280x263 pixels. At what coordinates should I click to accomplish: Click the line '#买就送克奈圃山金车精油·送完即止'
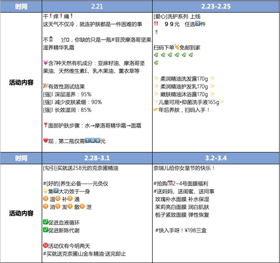pyautogui.click(x=84, y=254)
